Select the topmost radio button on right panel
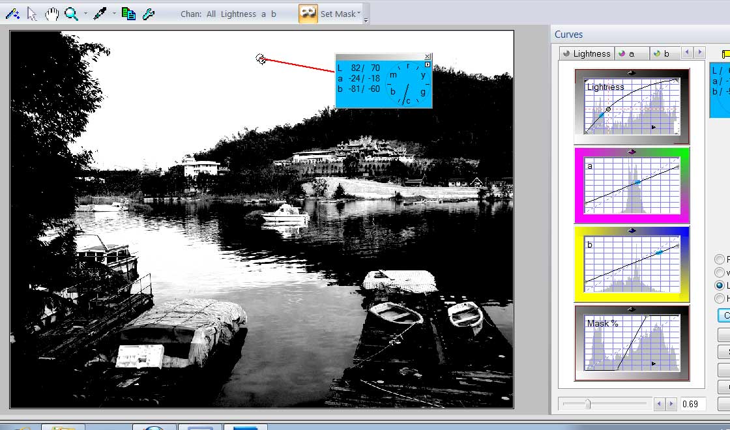The image size is (730, 430). [x=720, y=259]
